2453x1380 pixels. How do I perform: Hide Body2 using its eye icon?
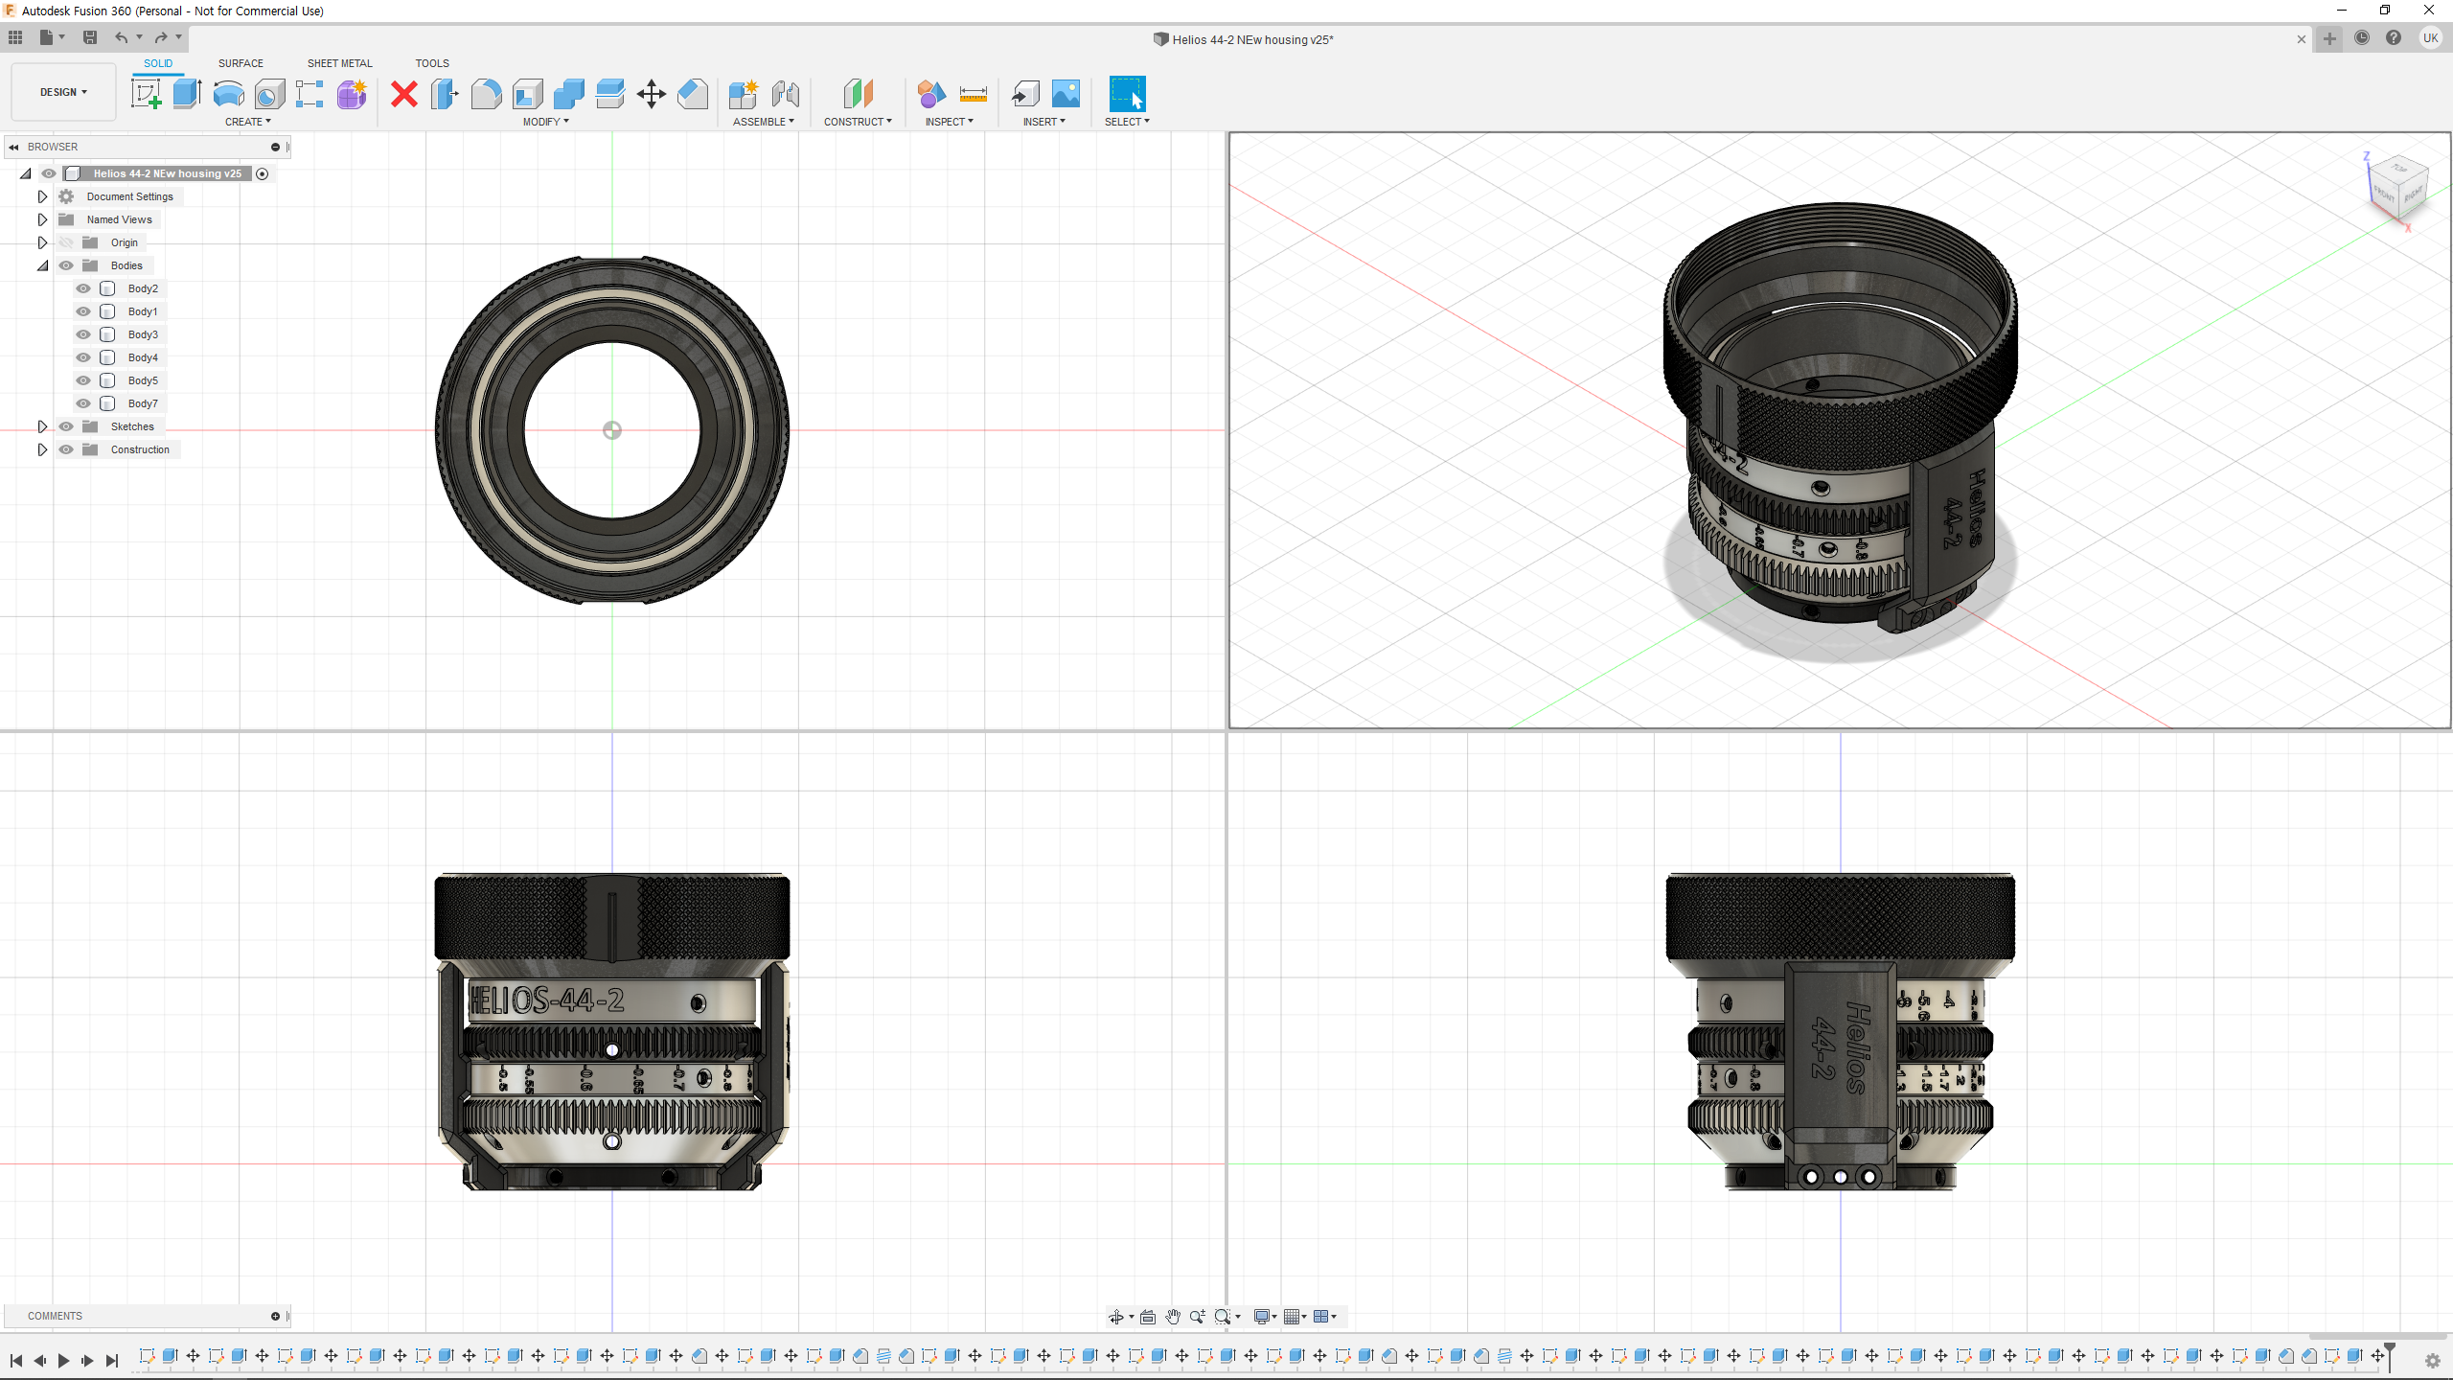coord(83,288)
